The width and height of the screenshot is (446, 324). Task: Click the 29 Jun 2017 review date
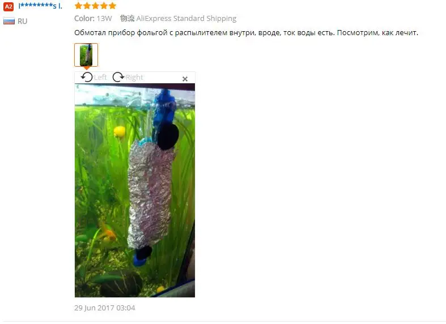[105, 308]
